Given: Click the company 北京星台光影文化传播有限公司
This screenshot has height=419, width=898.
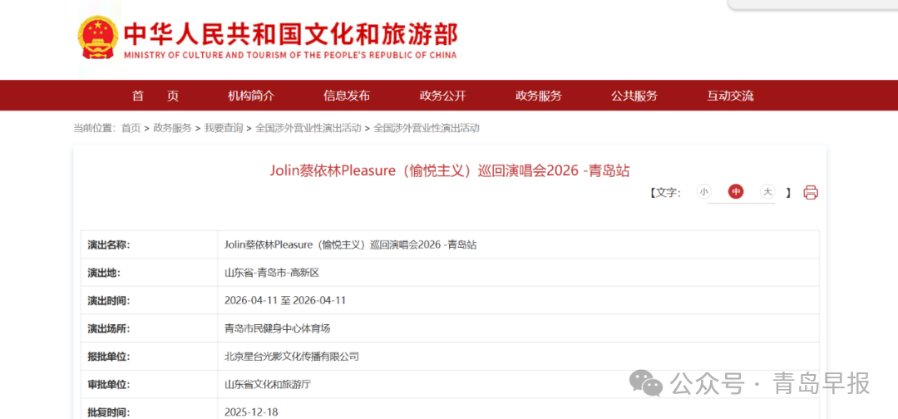Looking at the screenshot, I should tap(292, 357).
